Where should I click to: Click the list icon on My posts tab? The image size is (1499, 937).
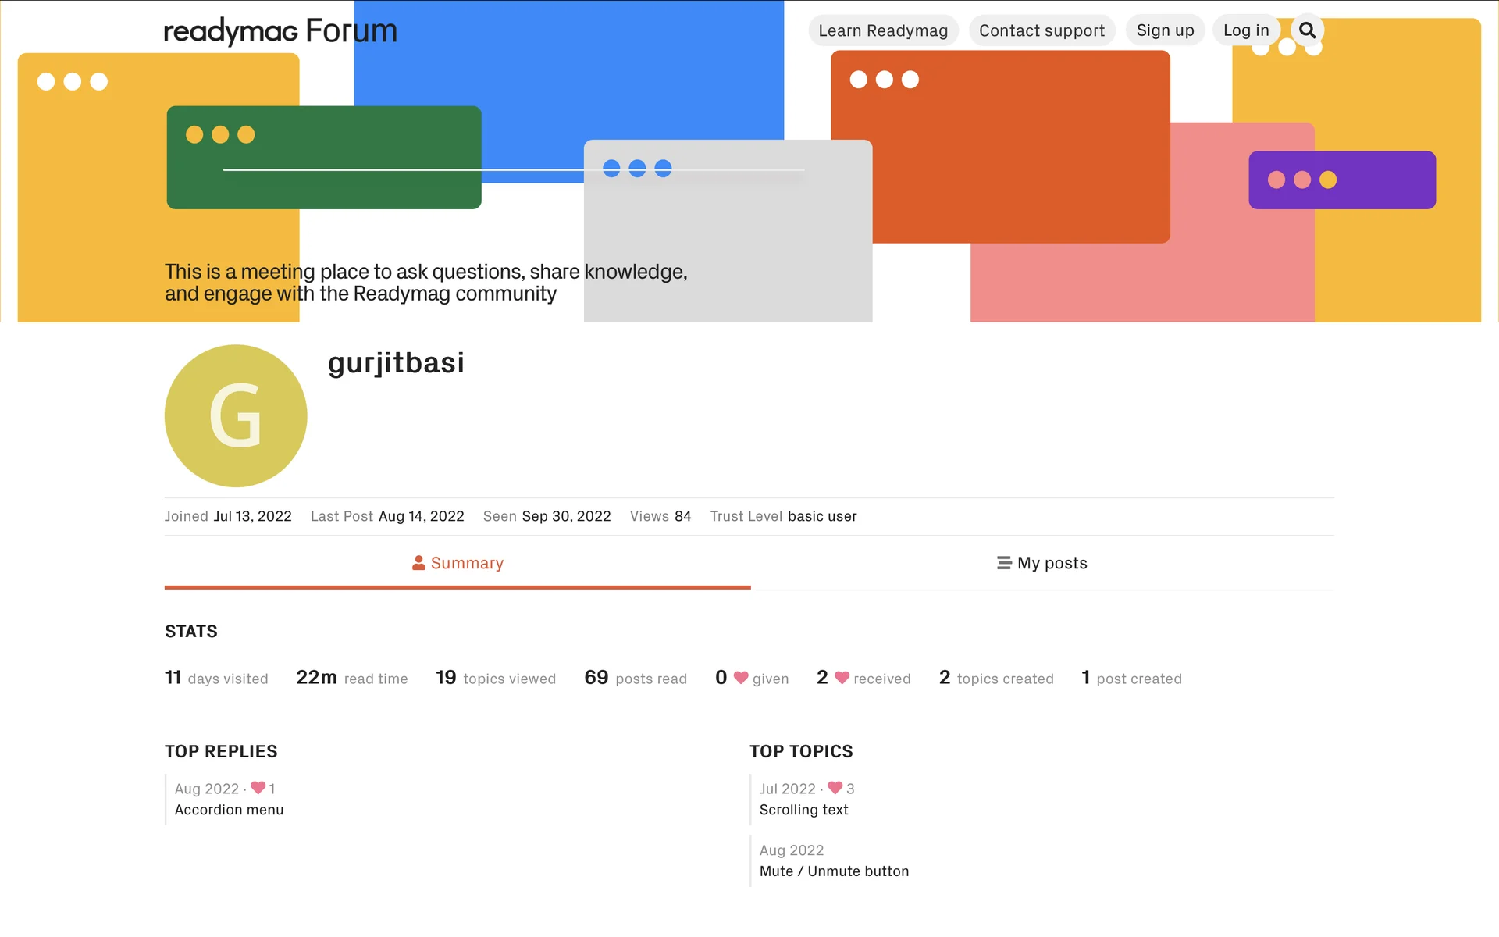coord(1004,563)
